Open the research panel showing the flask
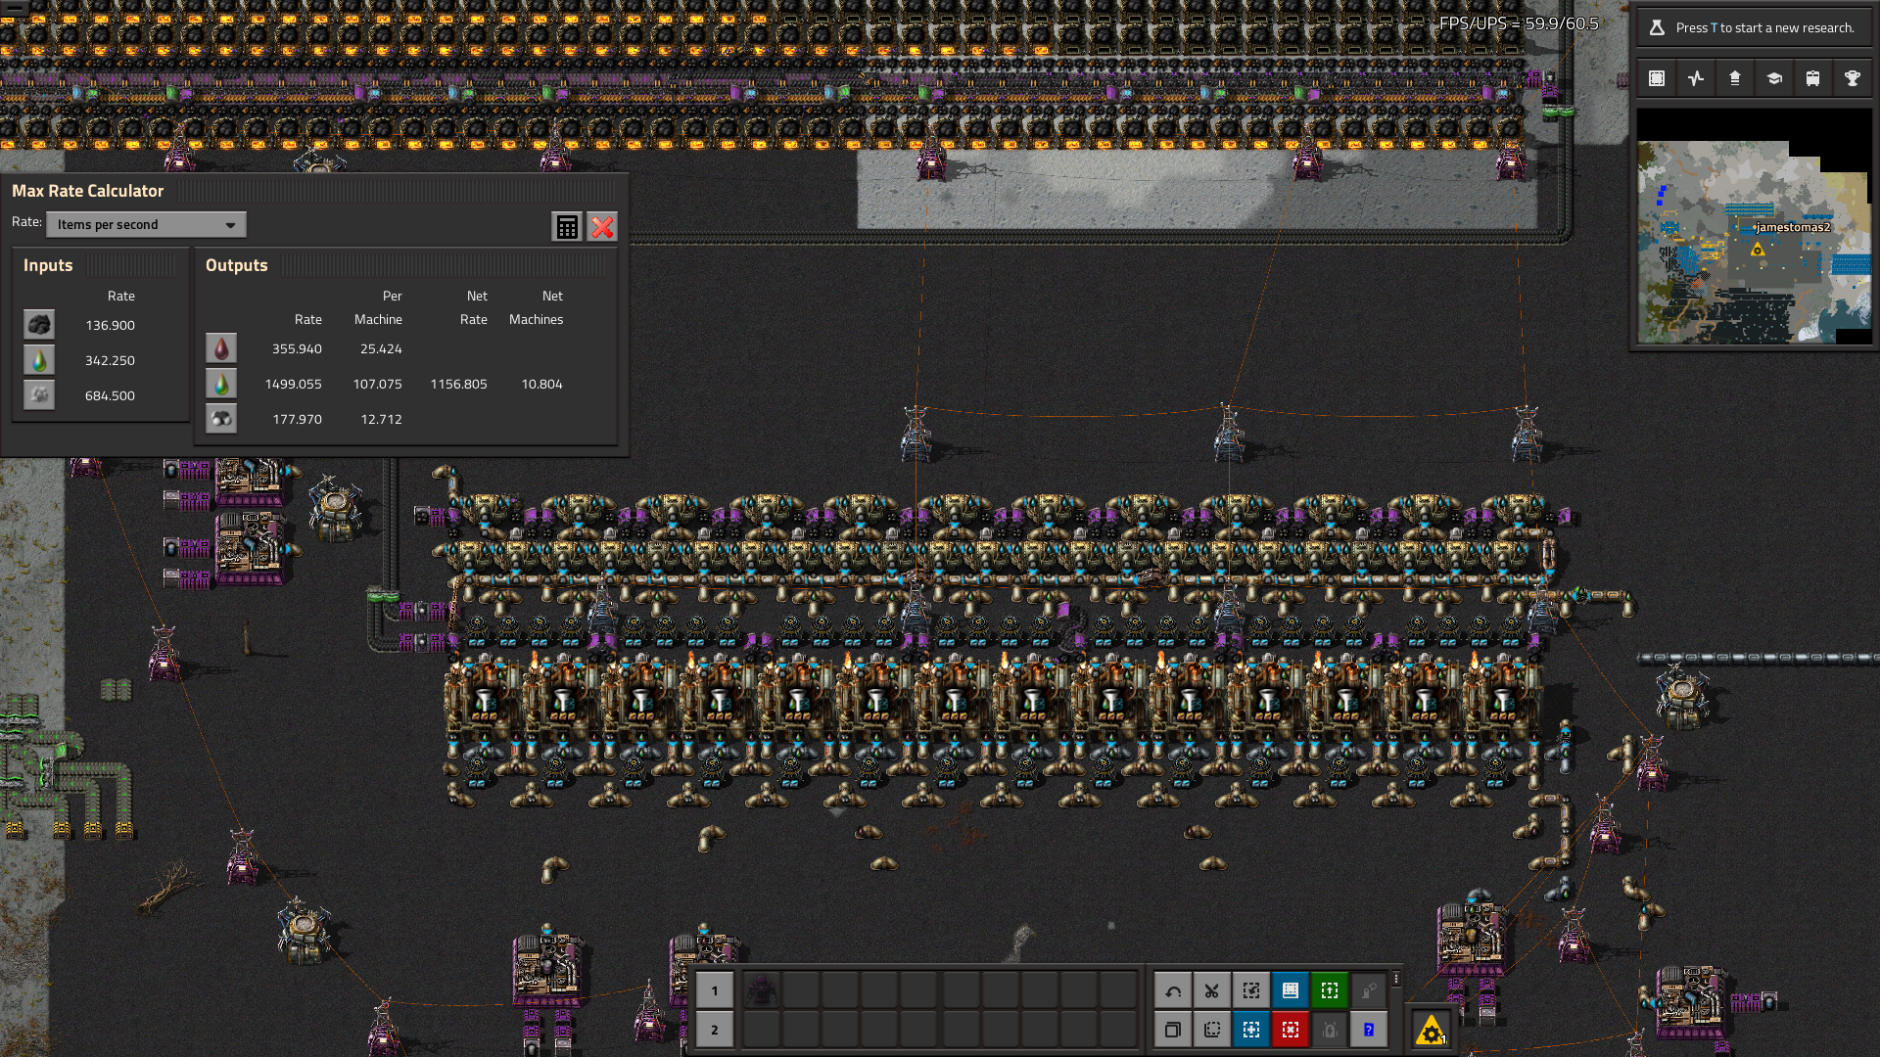1880x1057 pixels. 1754,27
